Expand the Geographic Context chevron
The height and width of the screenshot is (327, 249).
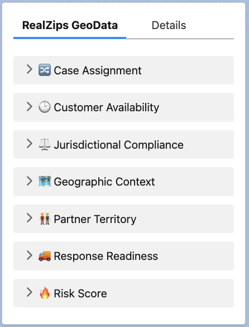(30, 181)
